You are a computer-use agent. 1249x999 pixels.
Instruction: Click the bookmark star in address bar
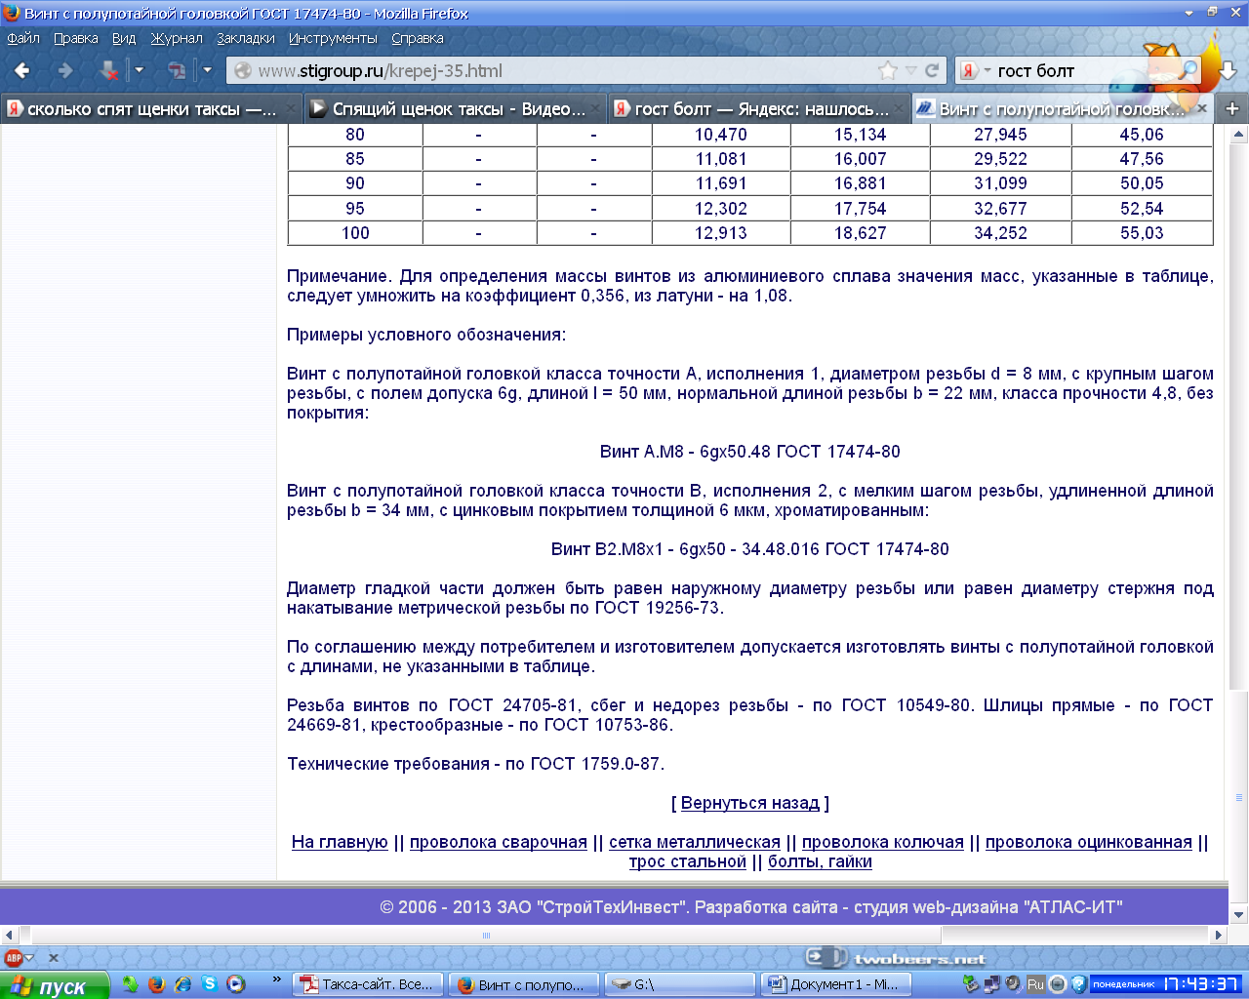click(888, 70)
